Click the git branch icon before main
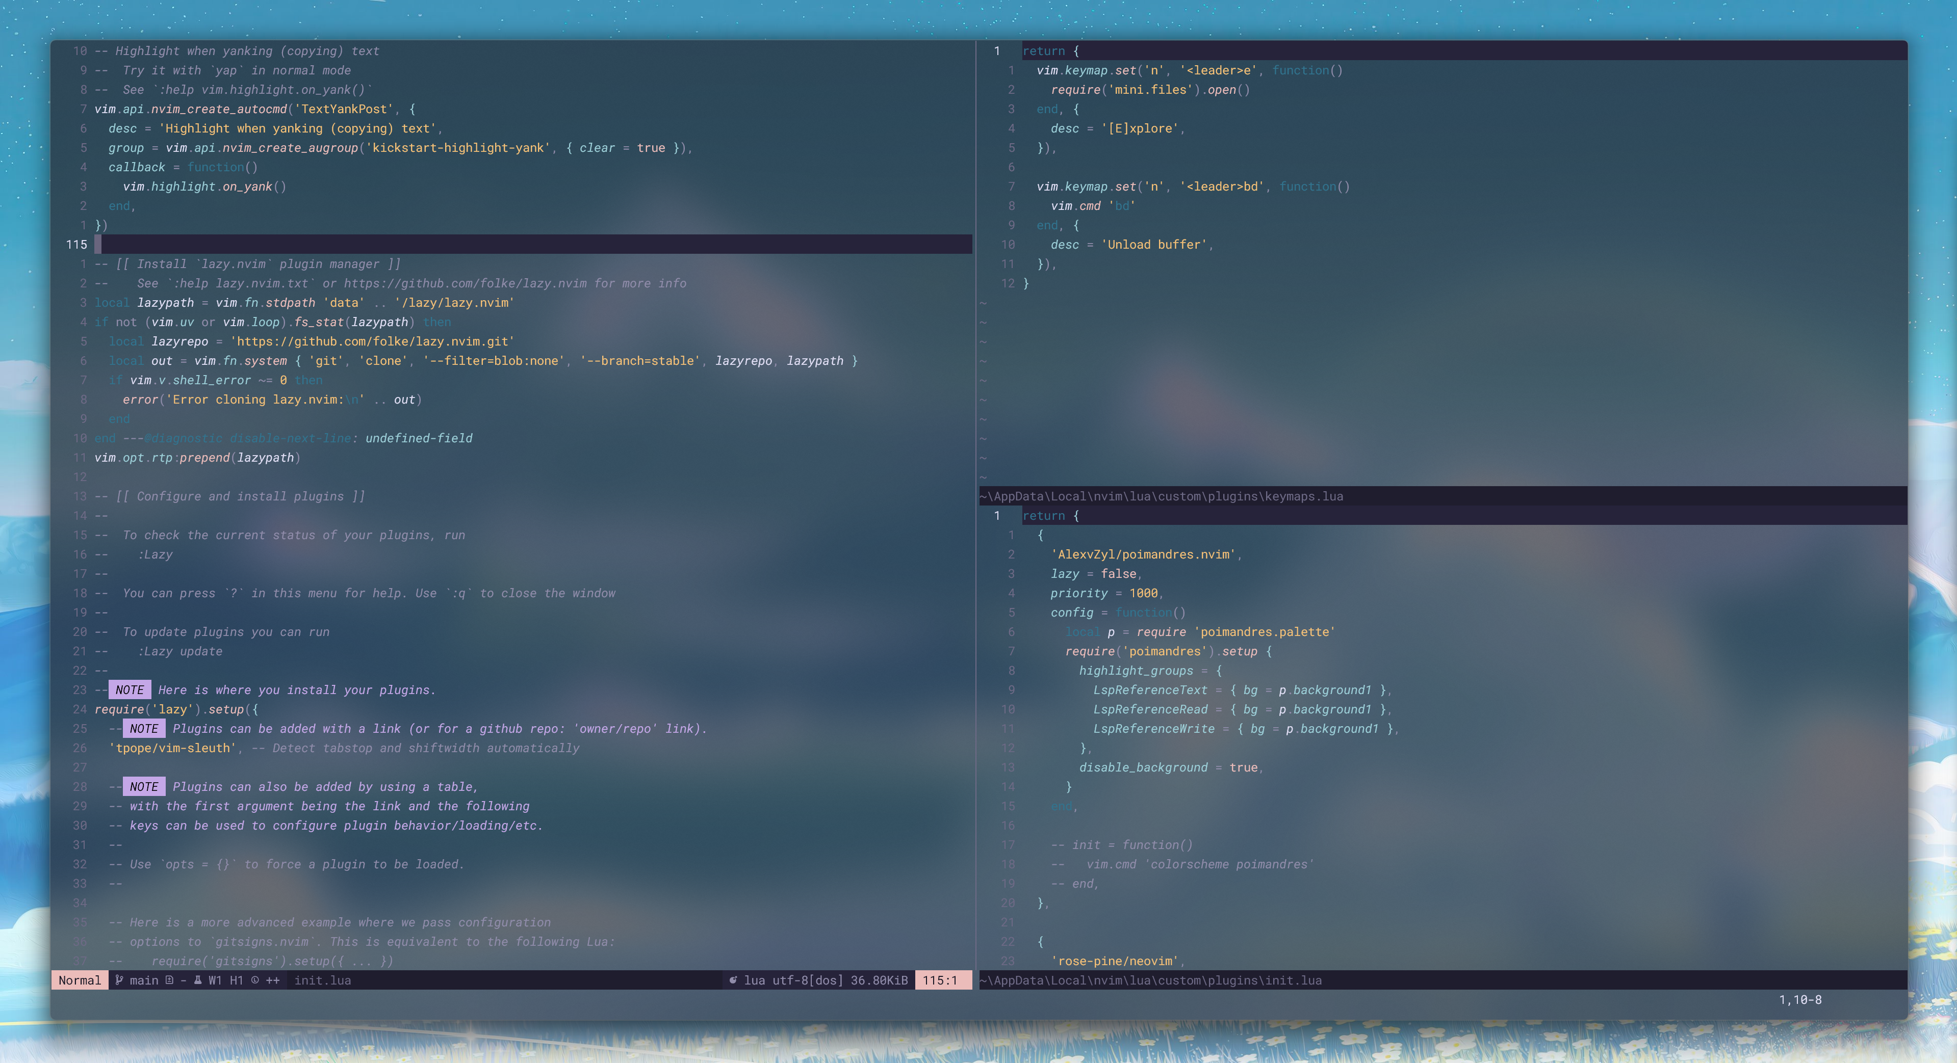 tap(119, 980)
